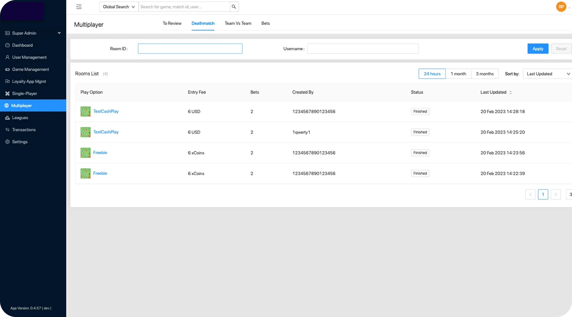Image resolution: width=572 pixels, height=317 pixels.
Task: Go to User Management icon
Action: click(x=7, y=57)
